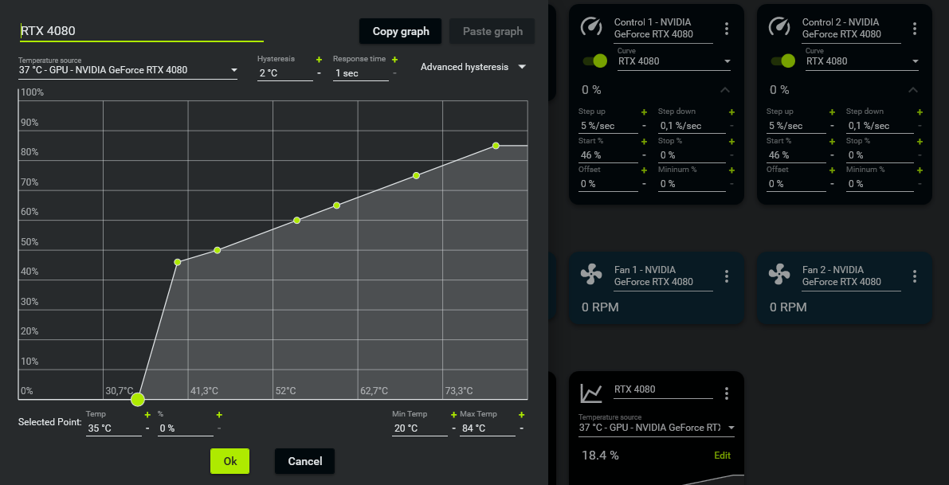The width and height of the screenshot is (949, 485).
Task: Click Edit on the RTX 4080 curve card
Action: pos(722,456)
